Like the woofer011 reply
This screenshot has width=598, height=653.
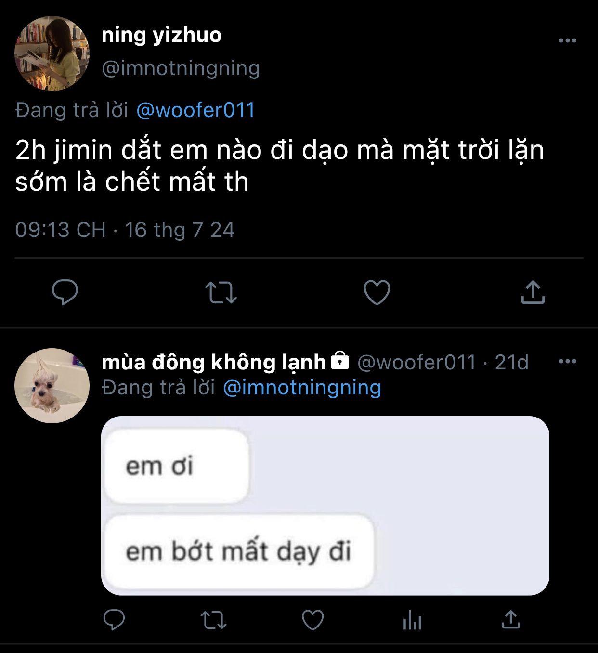click(x=312, y=620)
